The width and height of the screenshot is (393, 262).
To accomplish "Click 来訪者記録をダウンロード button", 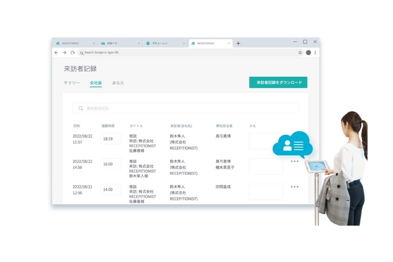I will tap(278, 83).
